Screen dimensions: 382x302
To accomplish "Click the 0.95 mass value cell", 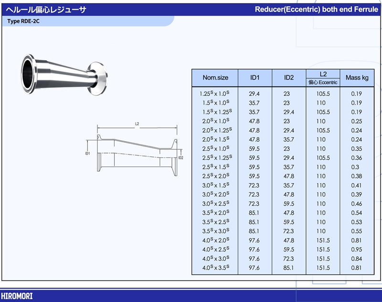I will 356,250.
